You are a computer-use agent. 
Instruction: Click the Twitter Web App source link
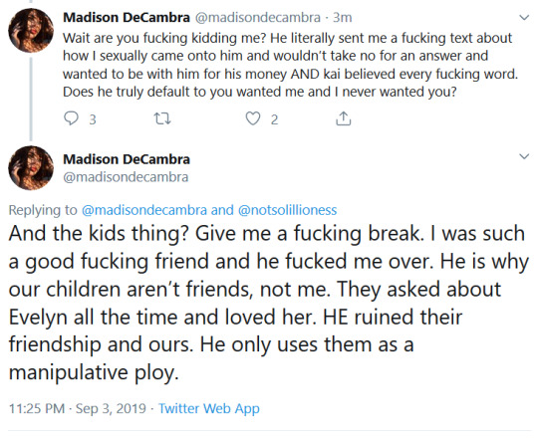coord(208,408)
